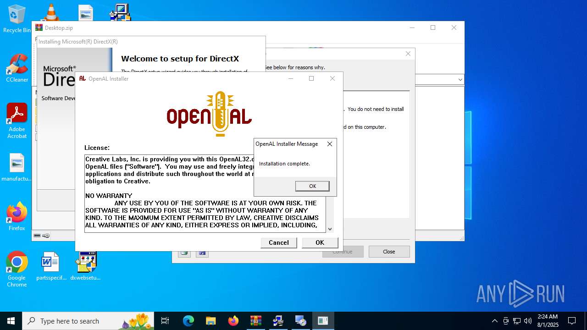Click Close button in the background dialog
The image size is (587, 330).
[x=389, y=252]
